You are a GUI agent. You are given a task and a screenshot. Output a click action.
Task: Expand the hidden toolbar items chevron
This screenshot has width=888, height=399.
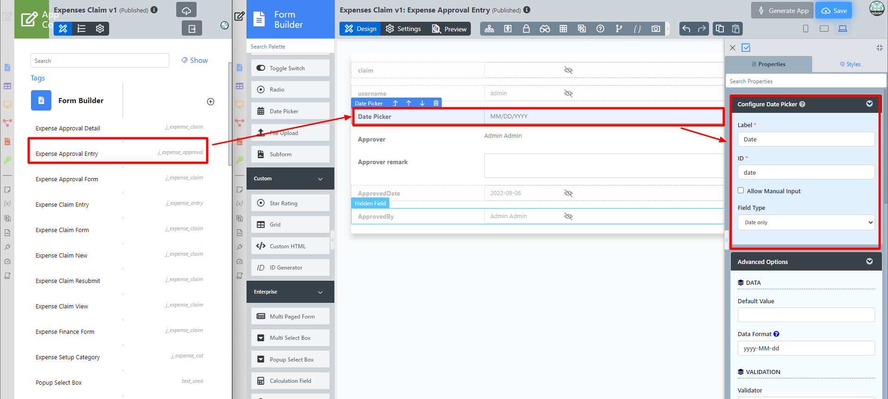coord(667,29)
